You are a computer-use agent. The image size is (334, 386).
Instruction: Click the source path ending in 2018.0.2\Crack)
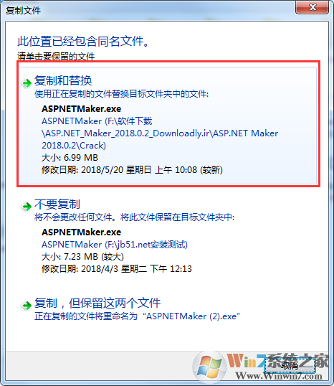(x=160, y=133)
